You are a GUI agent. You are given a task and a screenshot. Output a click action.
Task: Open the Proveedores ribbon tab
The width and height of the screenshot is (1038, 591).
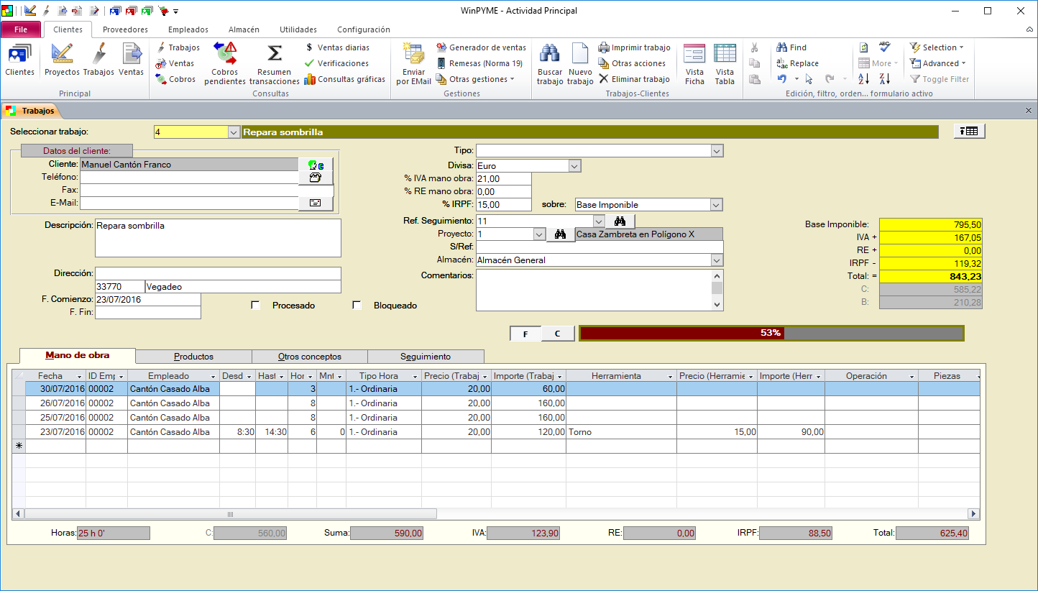pos(125,29)
